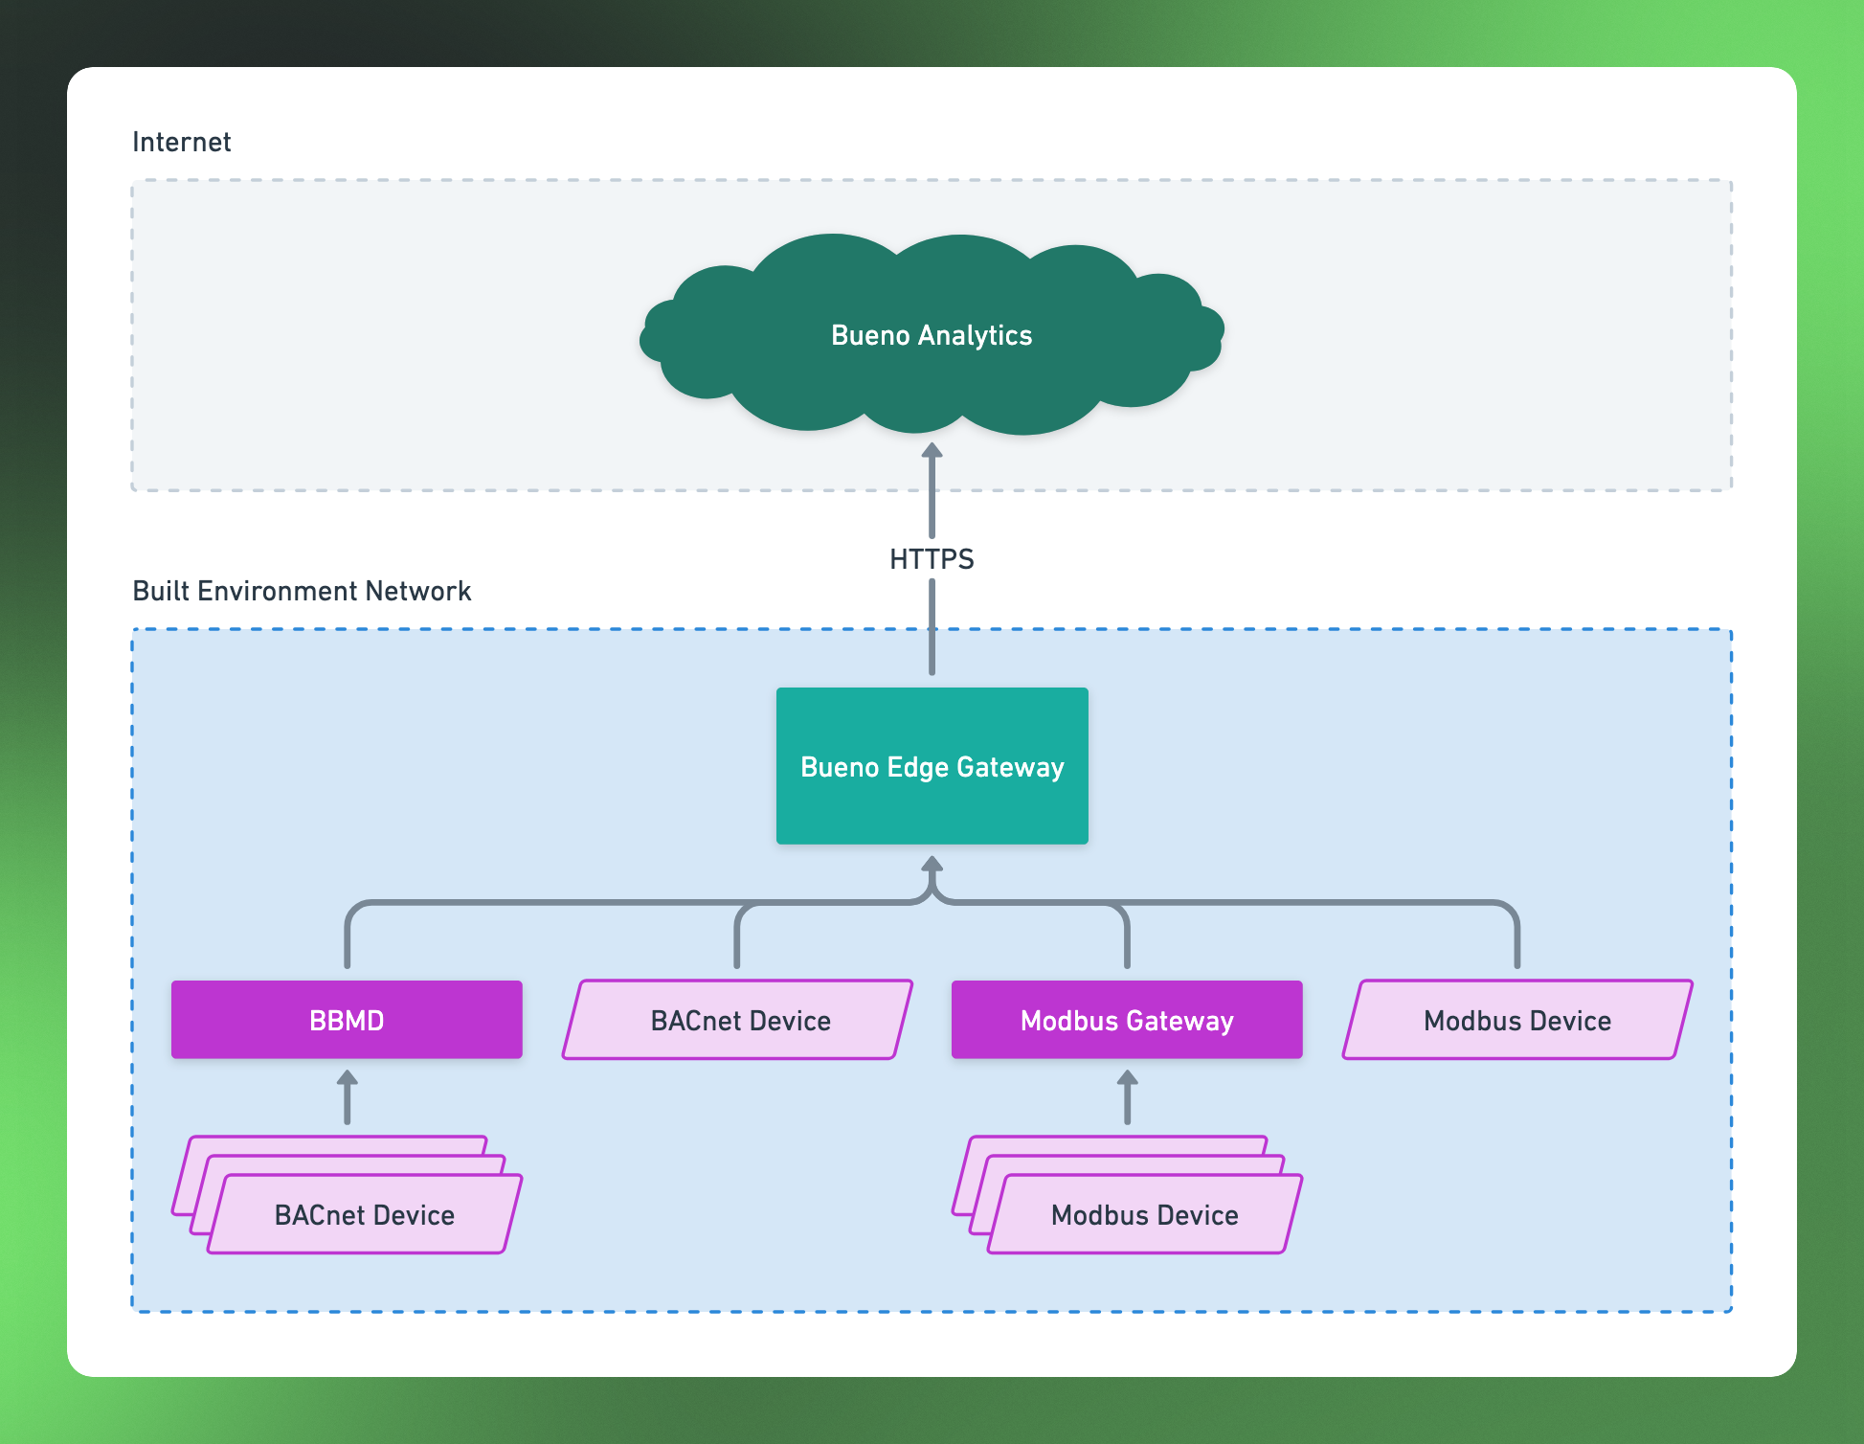Select the Modbus Gateway box
The height and width of the screenshot is (1444, 1864).
pos(1127,1020)
